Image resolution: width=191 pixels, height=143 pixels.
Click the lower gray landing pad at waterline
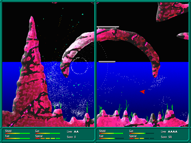click(x=107, y=62)
